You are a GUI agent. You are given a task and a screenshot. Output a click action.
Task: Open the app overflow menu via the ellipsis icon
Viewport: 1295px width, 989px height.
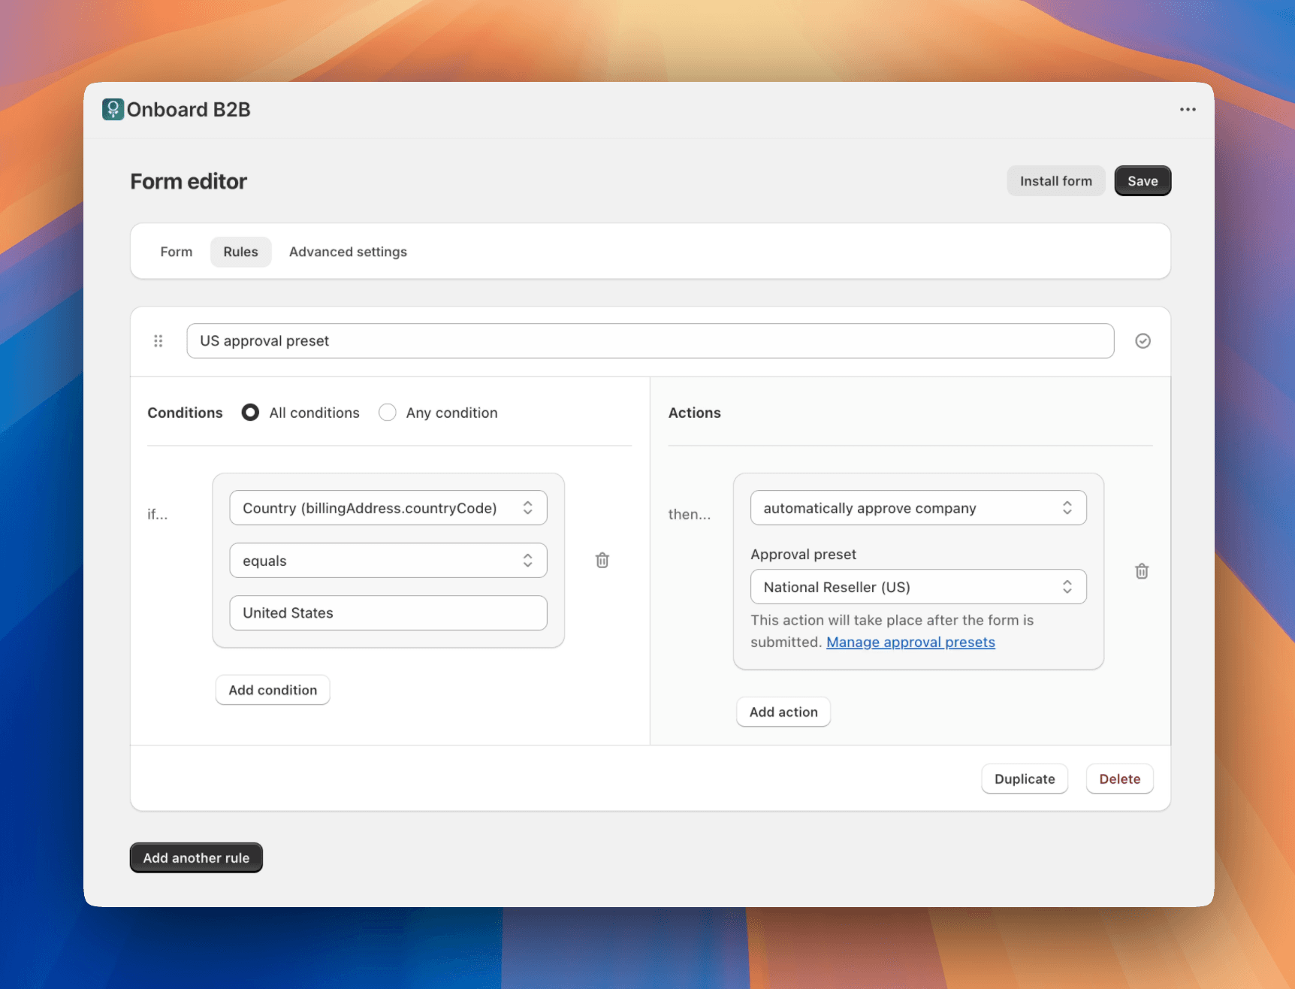tap(1187, 110)
